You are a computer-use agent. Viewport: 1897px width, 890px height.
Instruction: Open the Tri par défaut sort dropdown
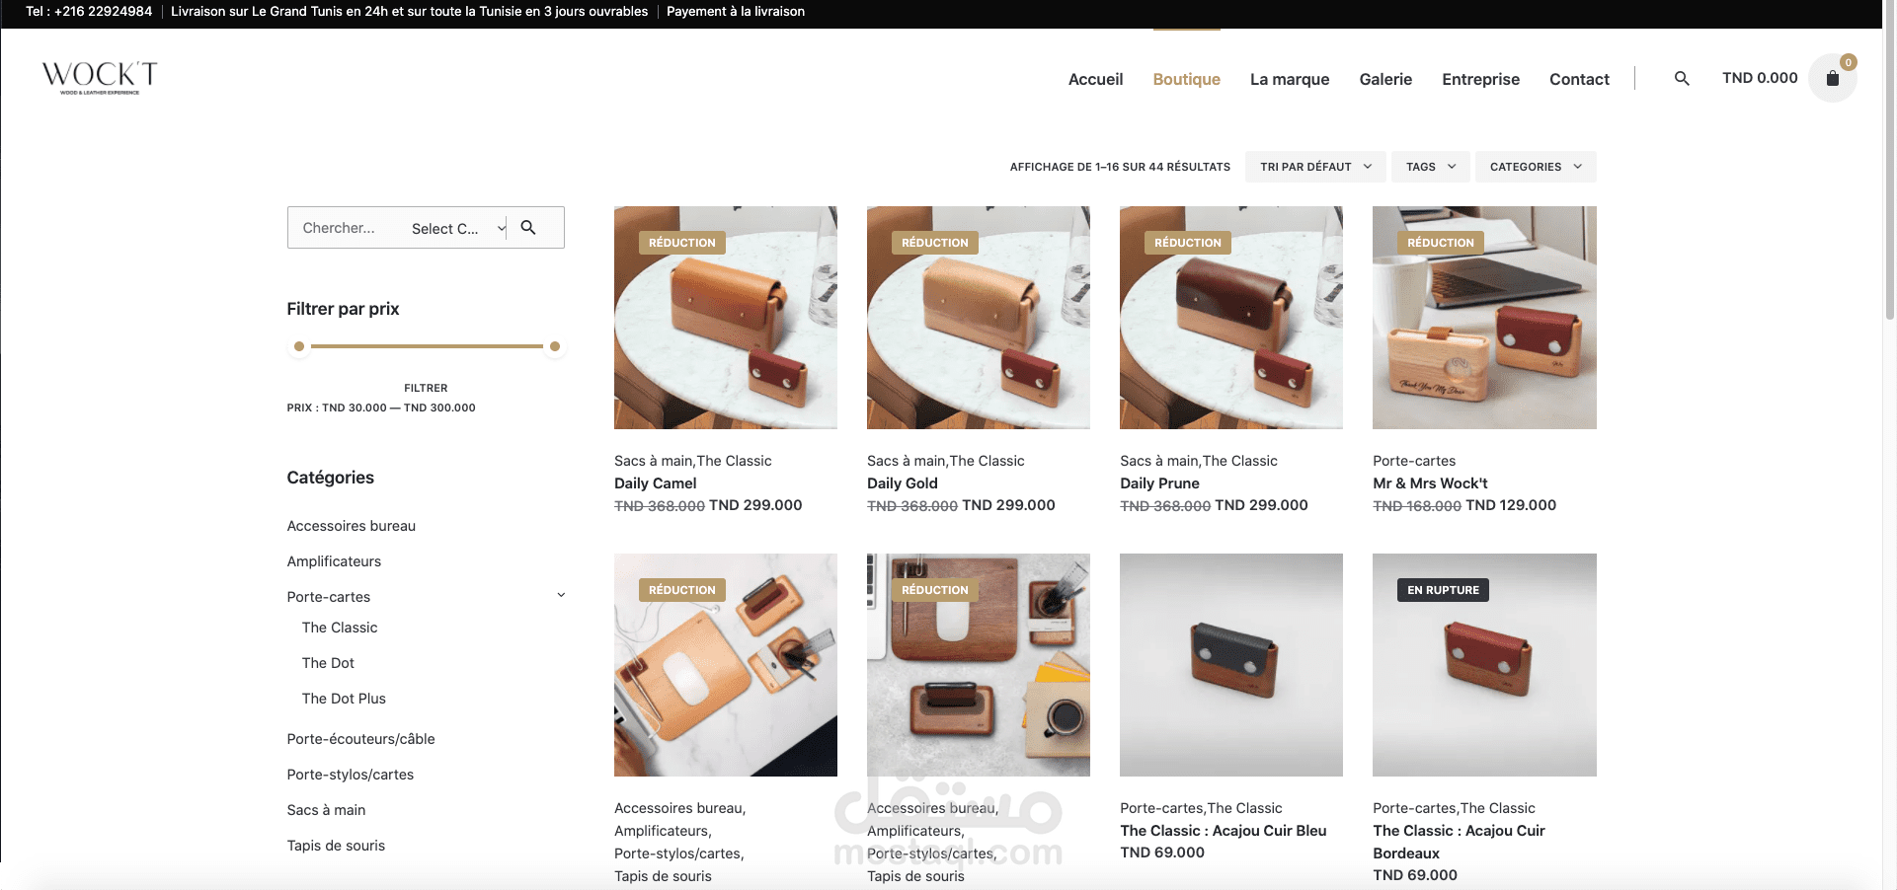(x=1315, y=167)
